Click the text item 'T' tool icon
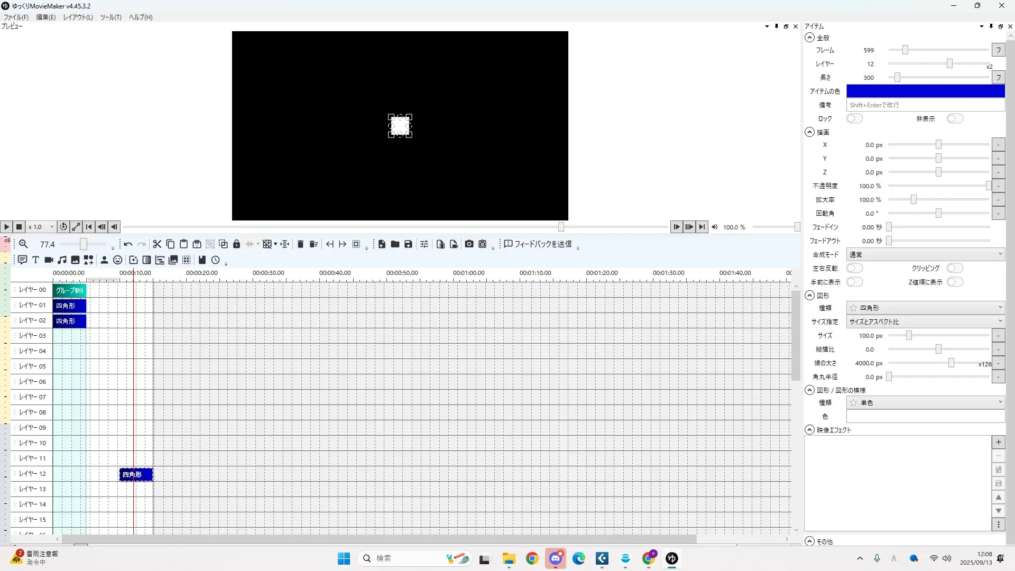1015x571 pixels. point(35,260)
